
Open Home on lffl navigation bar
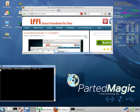[27, 28]
